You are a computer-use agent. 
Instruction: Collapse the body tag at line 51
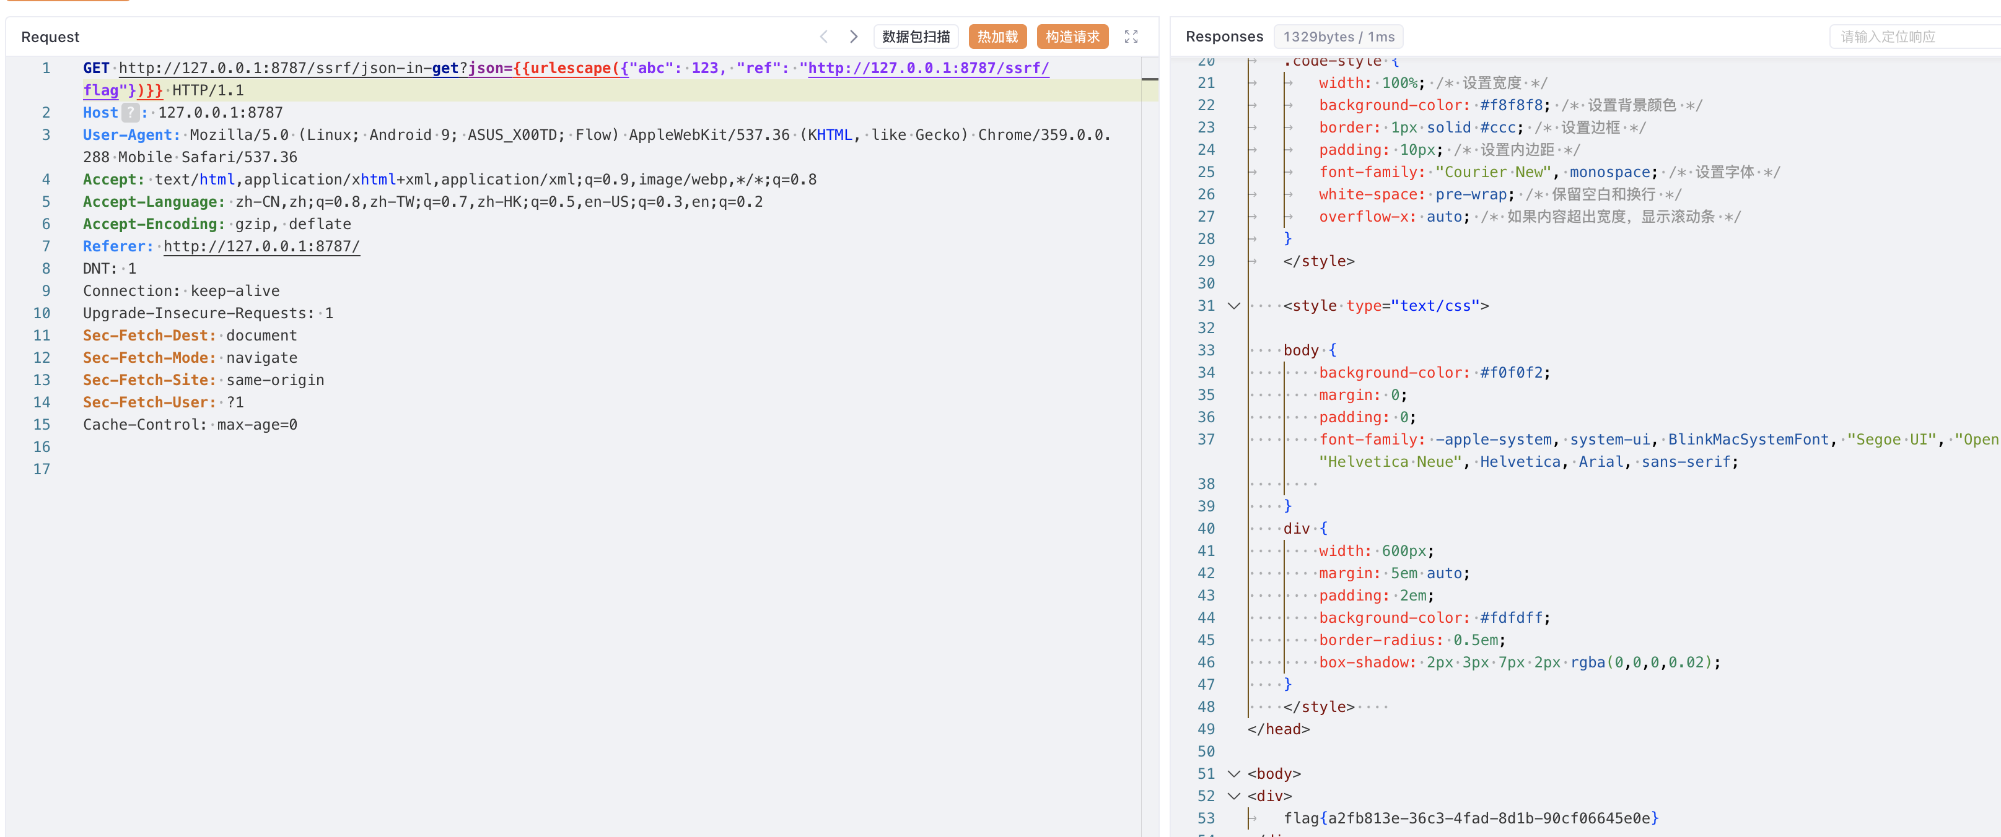[1233, 774]
